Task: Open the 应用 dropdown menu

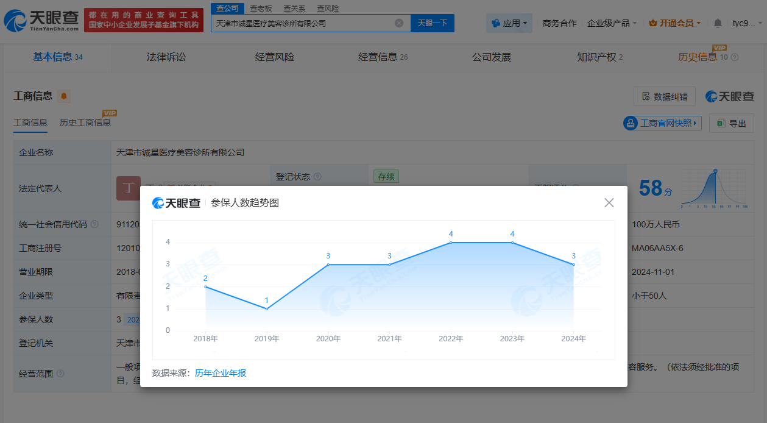Action: [509, 23]
